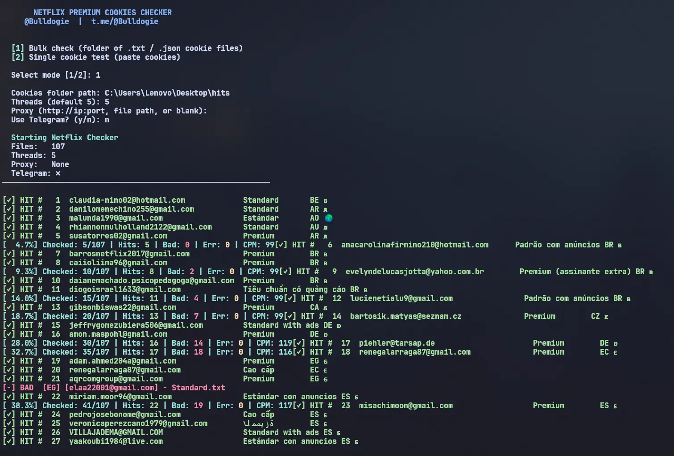Click email veronicaperezcano1979@gmail.com

point(138,423)
